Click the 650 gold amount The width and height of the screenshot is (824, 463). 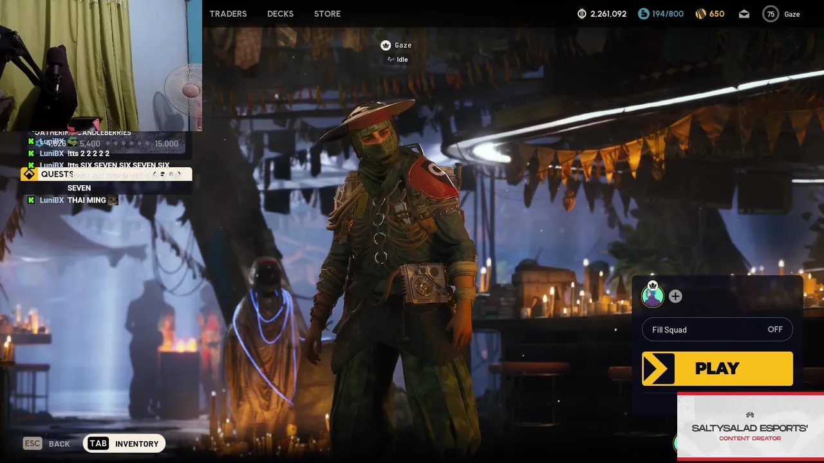click(x=716, y=14)
